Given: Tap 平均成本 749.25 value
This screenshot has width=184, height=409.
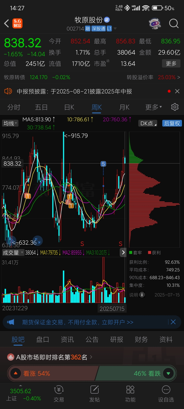Looking at the screenshot, I should pyautogui.click(x=173, y=270).
